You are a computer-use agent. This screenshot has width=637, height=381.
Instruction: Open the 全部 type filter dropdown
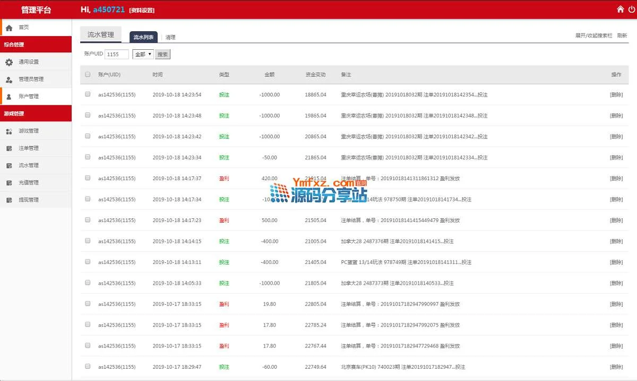(x=143, y=54)
